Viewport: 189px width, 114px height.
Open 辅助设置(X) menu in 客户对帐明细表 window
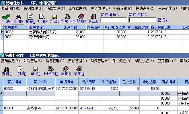coord(145,61)
